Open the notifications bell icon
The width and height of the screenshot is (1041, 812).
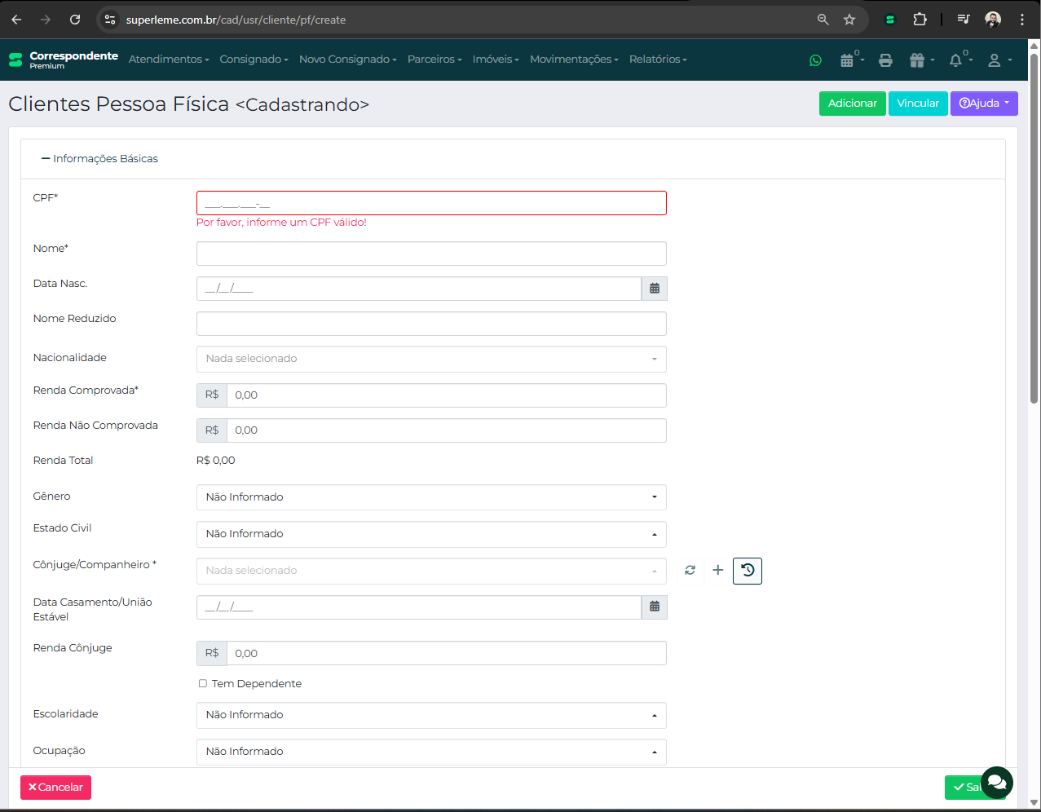pyautogui.click(x=957, y=60)
